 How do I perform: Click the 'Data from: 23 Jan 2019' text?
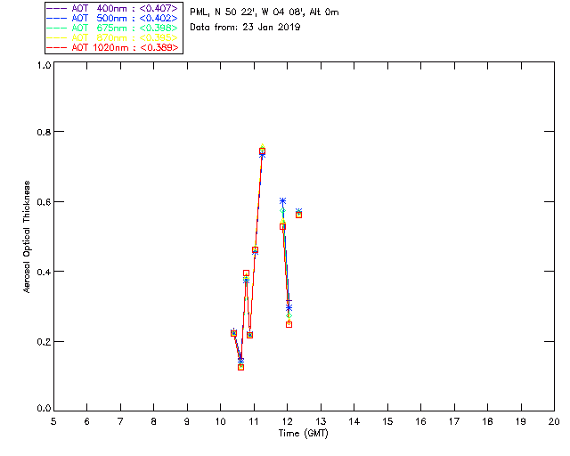click(245, 28)
